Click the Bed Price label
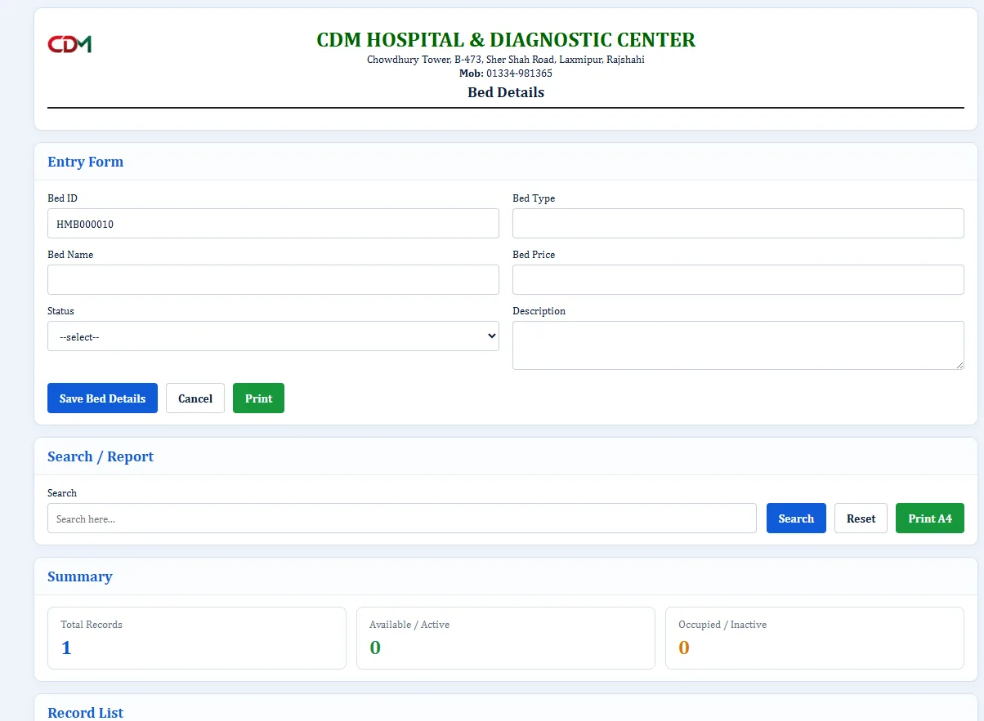Image resolution: width=984 pixels, height=721 pixels. pos(534,255)
